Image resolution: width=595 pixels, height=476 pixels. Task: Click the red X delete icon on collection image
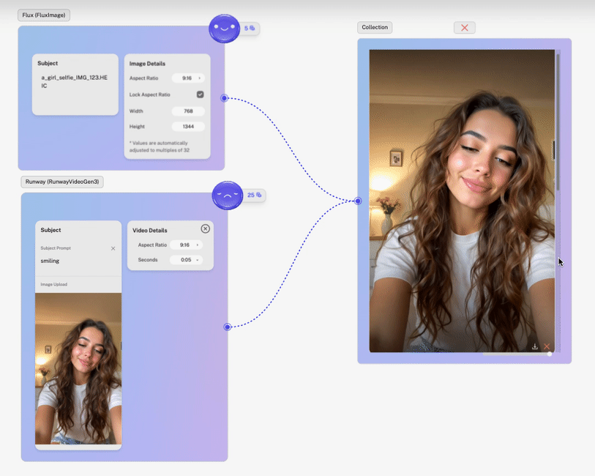(547, 346)
